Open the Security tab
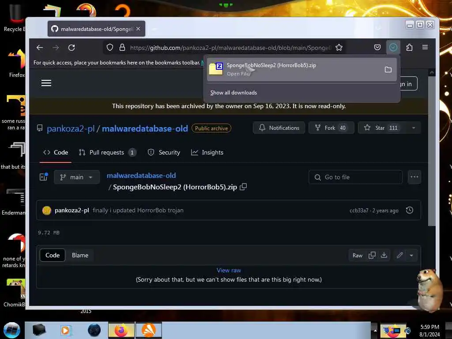The width and height of the screenshot is (452, 339). point(164,152)
